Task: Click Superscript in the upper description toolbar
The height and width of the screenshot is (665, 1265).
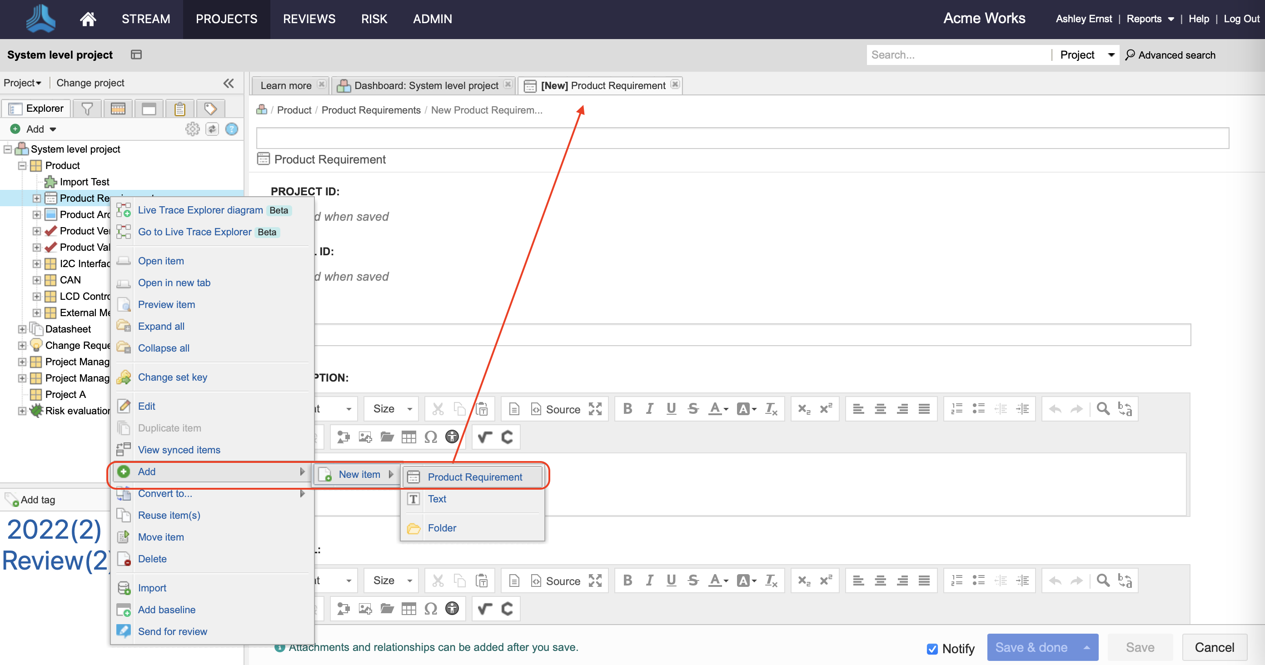Action: [826, 409]
